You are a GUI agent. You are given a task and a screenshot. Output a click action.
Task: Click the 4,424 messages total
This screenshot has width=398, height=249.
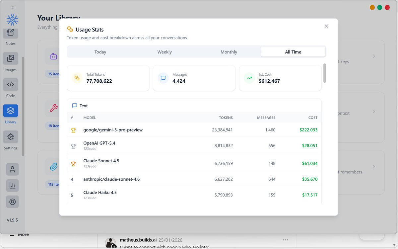pos(179,81)
